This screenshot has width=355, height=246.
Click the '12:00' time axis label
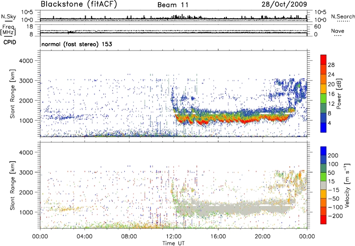pos(174,236)
